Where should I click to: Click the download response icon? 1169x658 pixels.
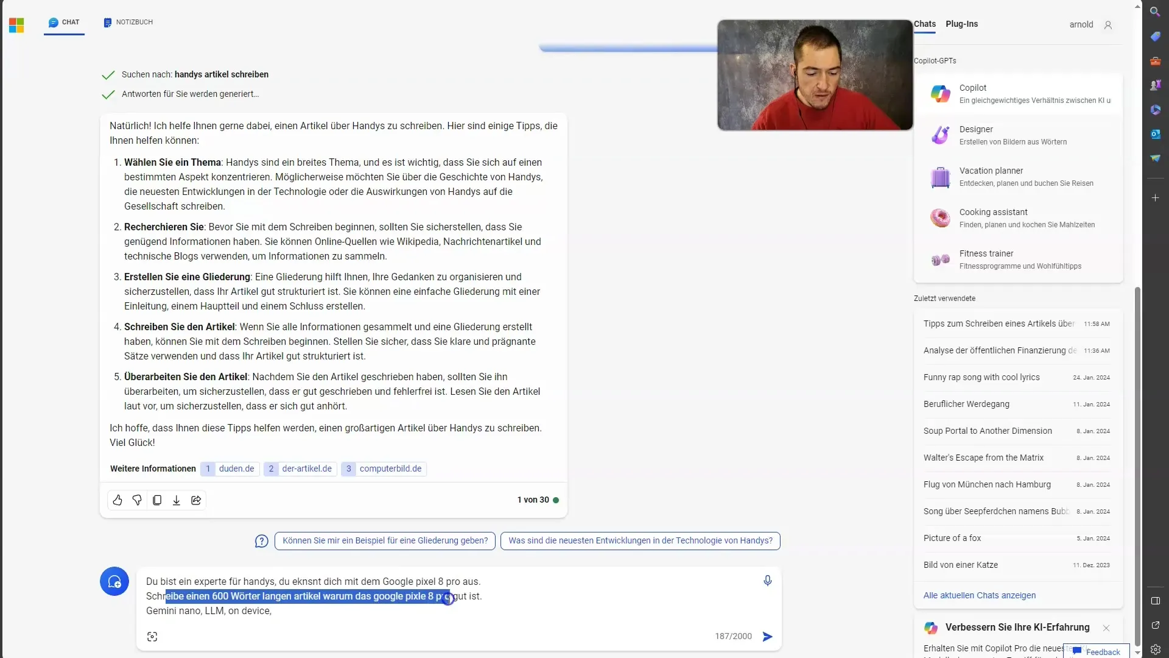(x=177, y=500)
